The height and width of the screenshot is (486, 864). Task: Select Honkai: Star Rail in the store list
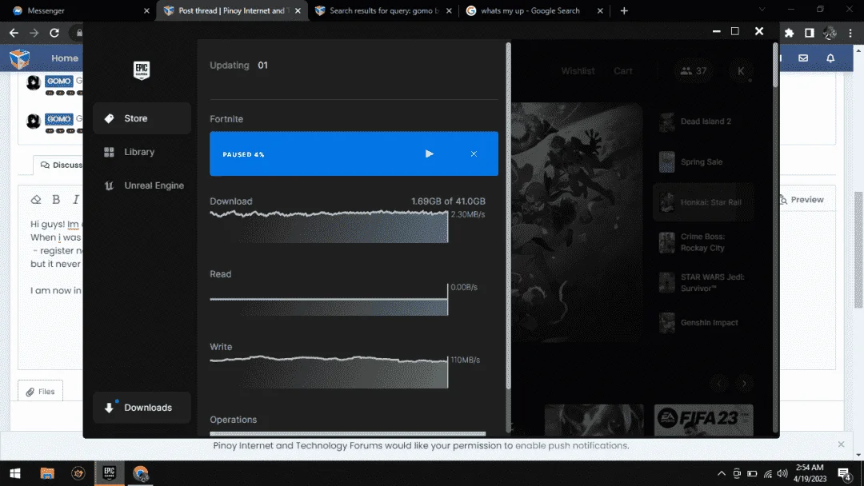tap(703, 202)
